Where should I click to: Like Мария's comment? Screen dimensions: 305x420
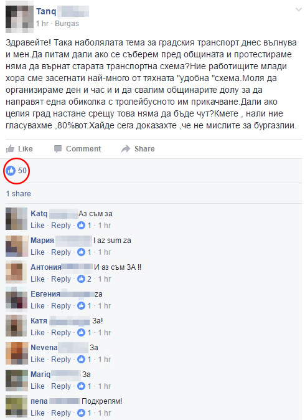tap(37, 252)
